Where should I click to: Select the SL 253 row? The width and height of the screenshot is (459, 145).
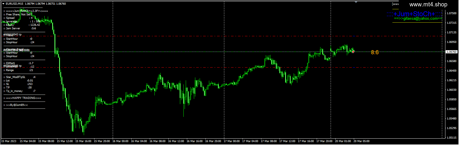pos(18,84)
